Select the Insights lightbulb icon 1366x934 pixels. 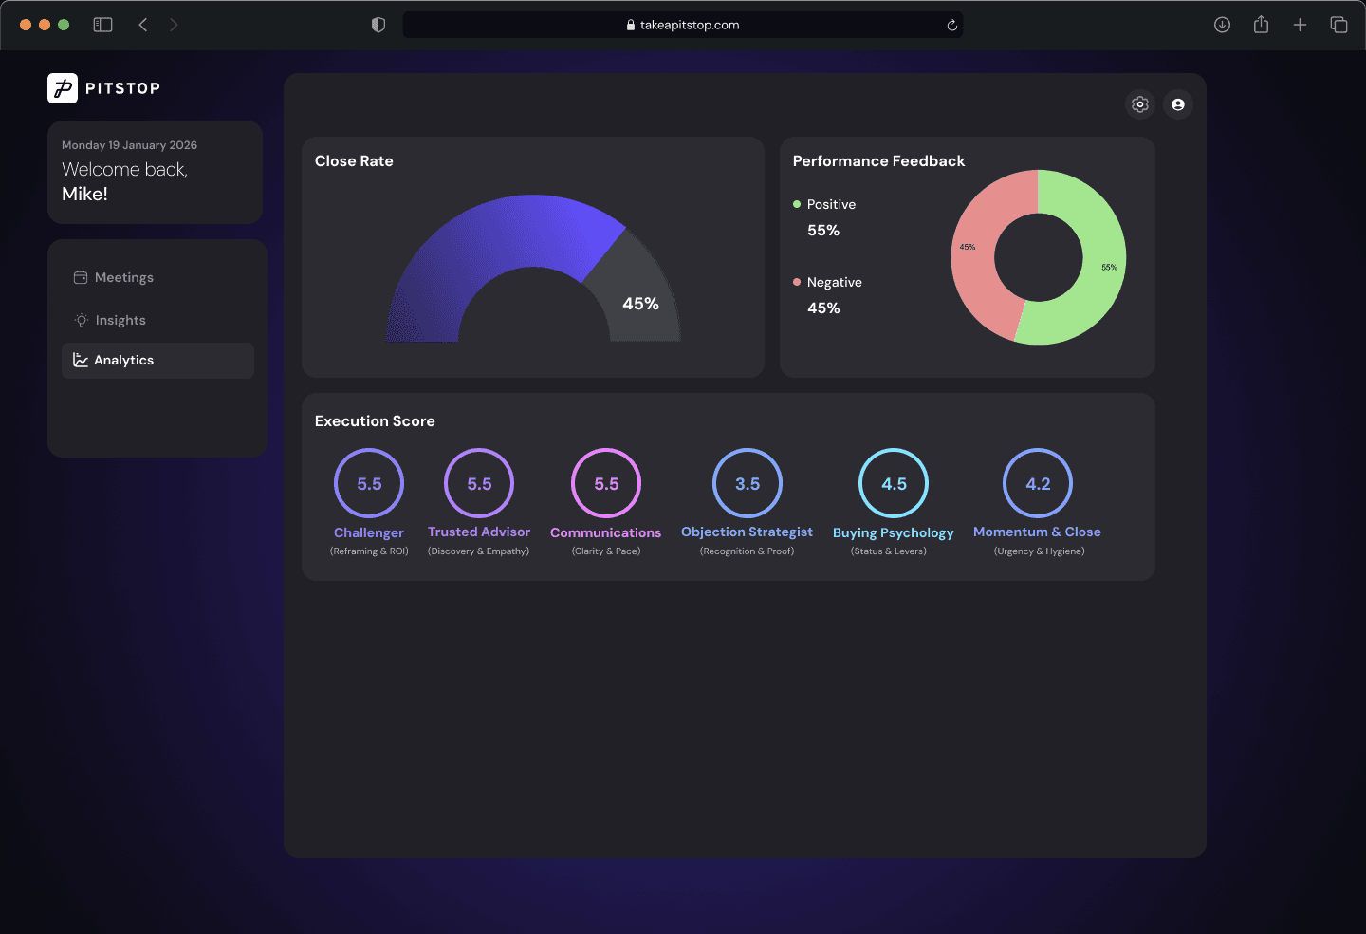tap(81, 320)
